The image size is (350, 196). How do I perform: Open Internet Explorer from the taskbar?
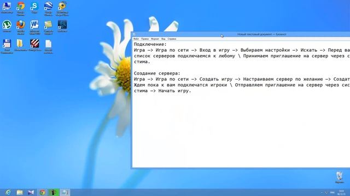click(x=8, y=192)
